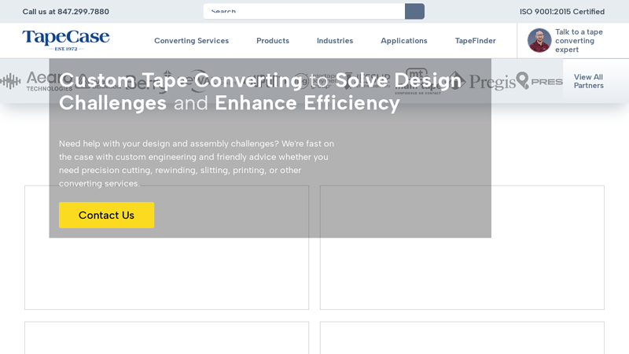Open the Applications menu
Screen dimensions: 629x354
404,41
